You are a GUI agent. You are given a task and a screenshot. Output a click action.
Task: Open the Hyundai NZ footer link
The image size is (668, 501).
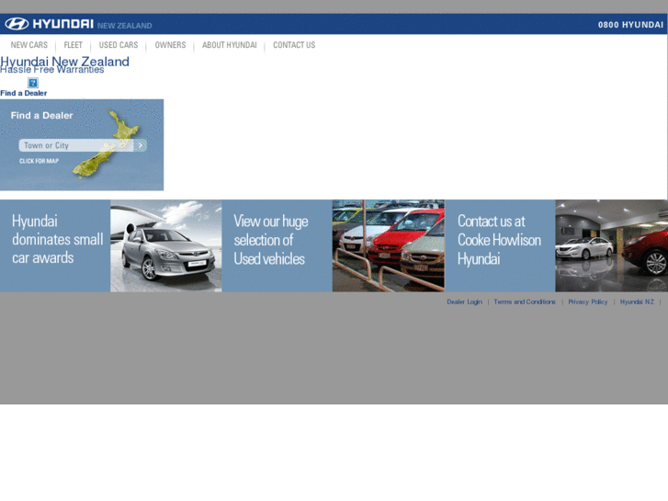click(637, 302)
